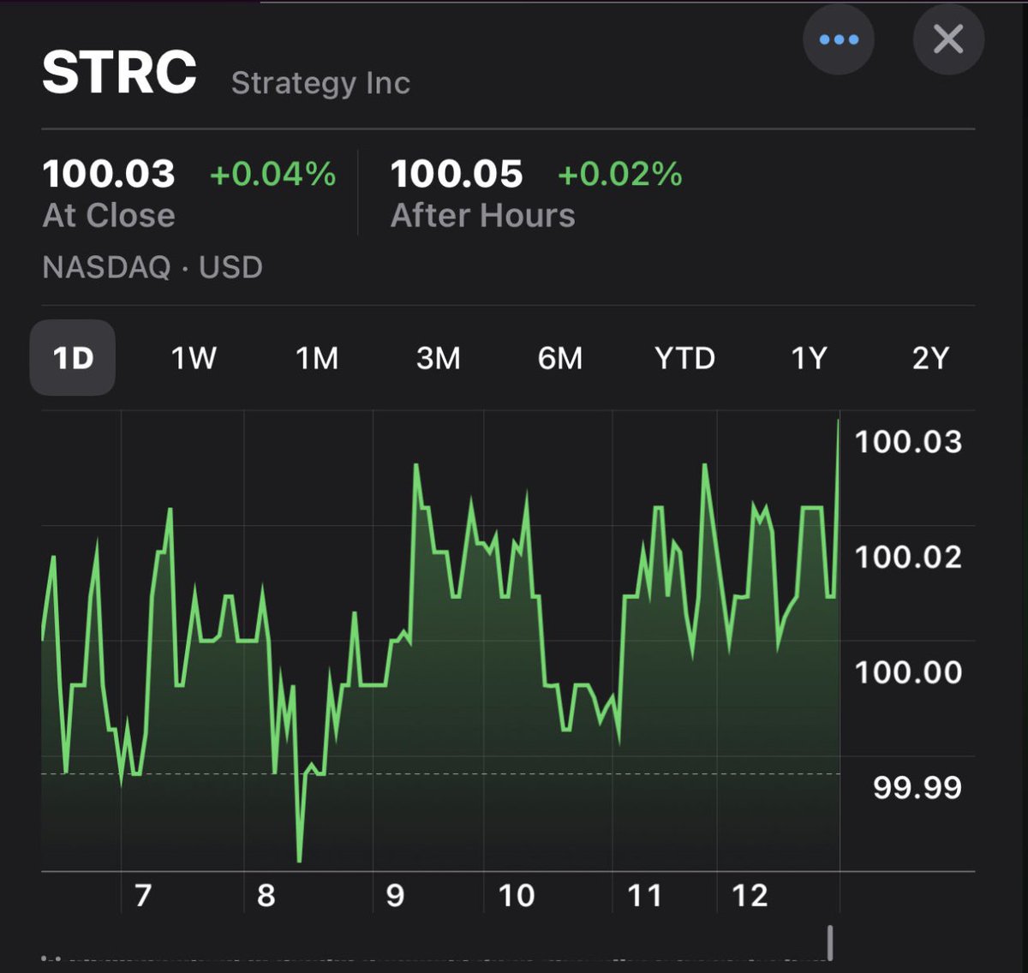Tap the +0.04% close change
This screenshot has width=1028, height=973.
click(x=272, y=174)
